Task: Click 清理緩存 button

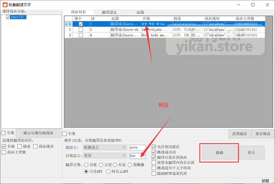Action: [x=239, y=134]
